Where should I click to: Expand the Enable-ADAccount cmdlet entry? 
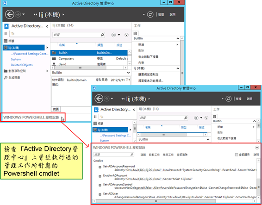tap(100, 176)
